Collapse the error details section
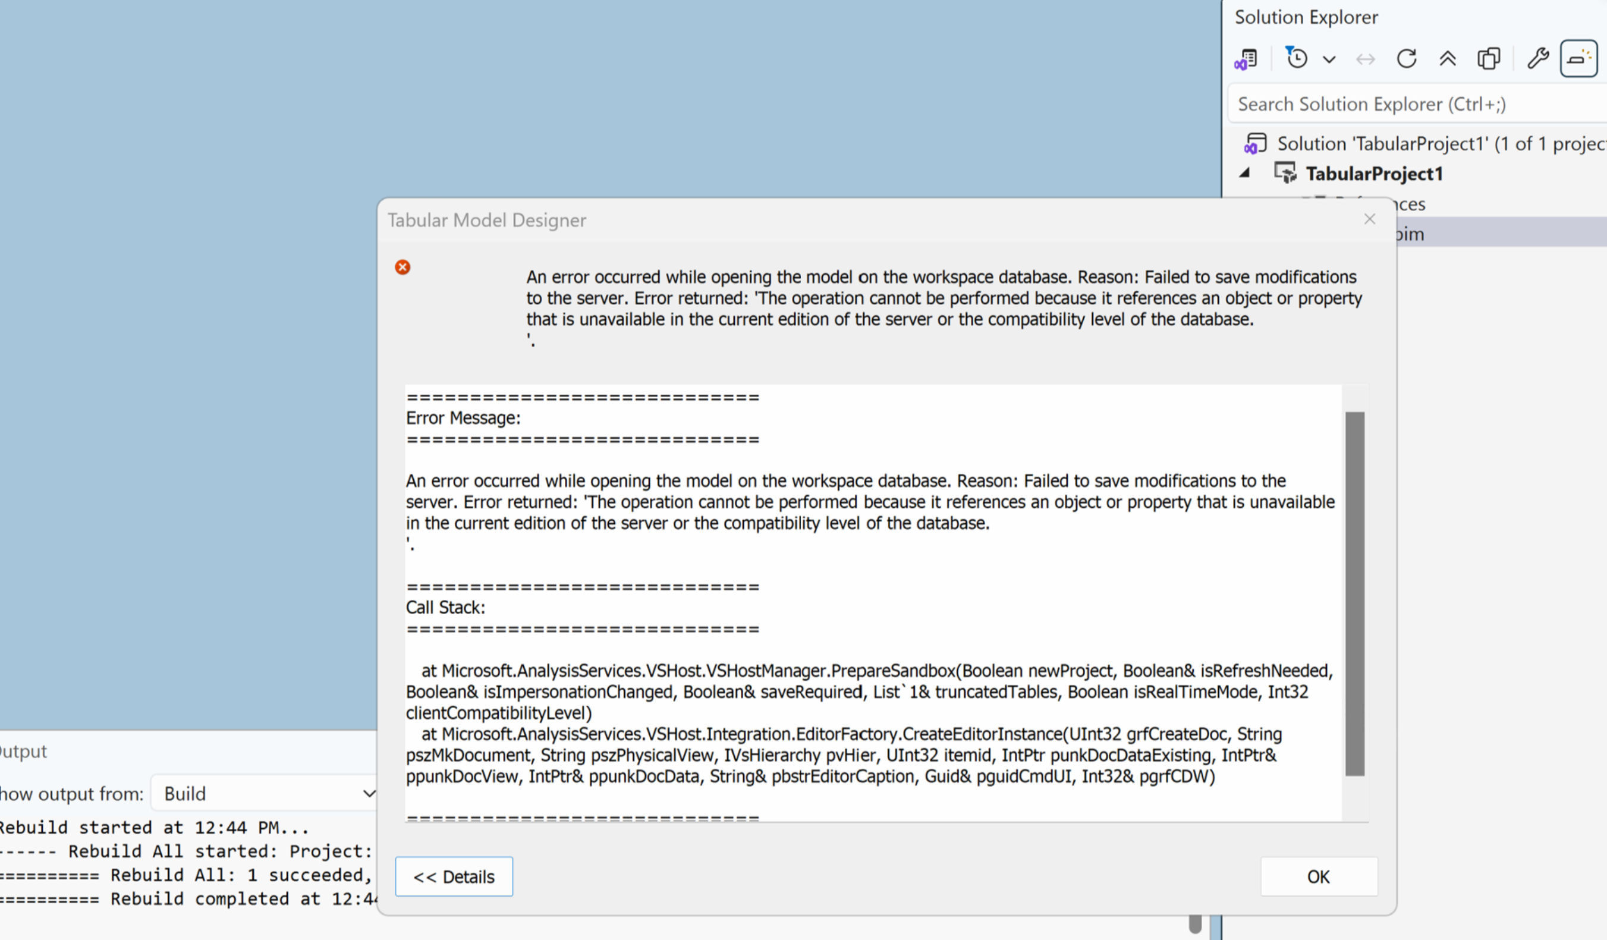Viewport: 1607px width, 940px height. [454, 877]
